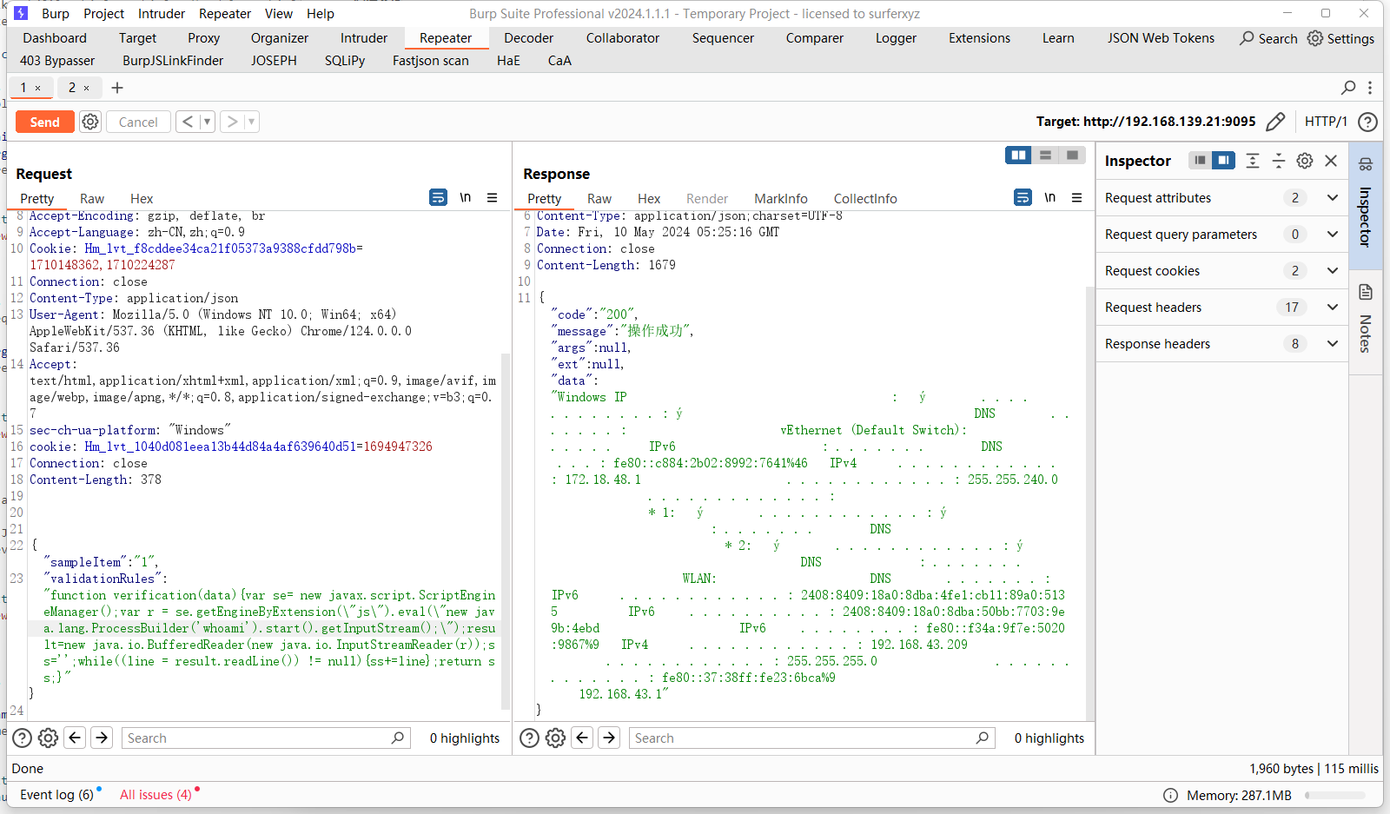Open Repeater help question mark icon
The width and height of the screenshot is (1390, 814).
point(1367,122)
